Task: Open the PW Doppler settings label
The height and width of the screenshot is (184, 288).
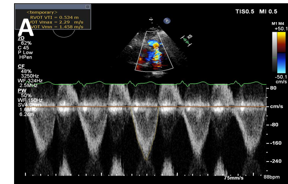Action: (22, 90)
